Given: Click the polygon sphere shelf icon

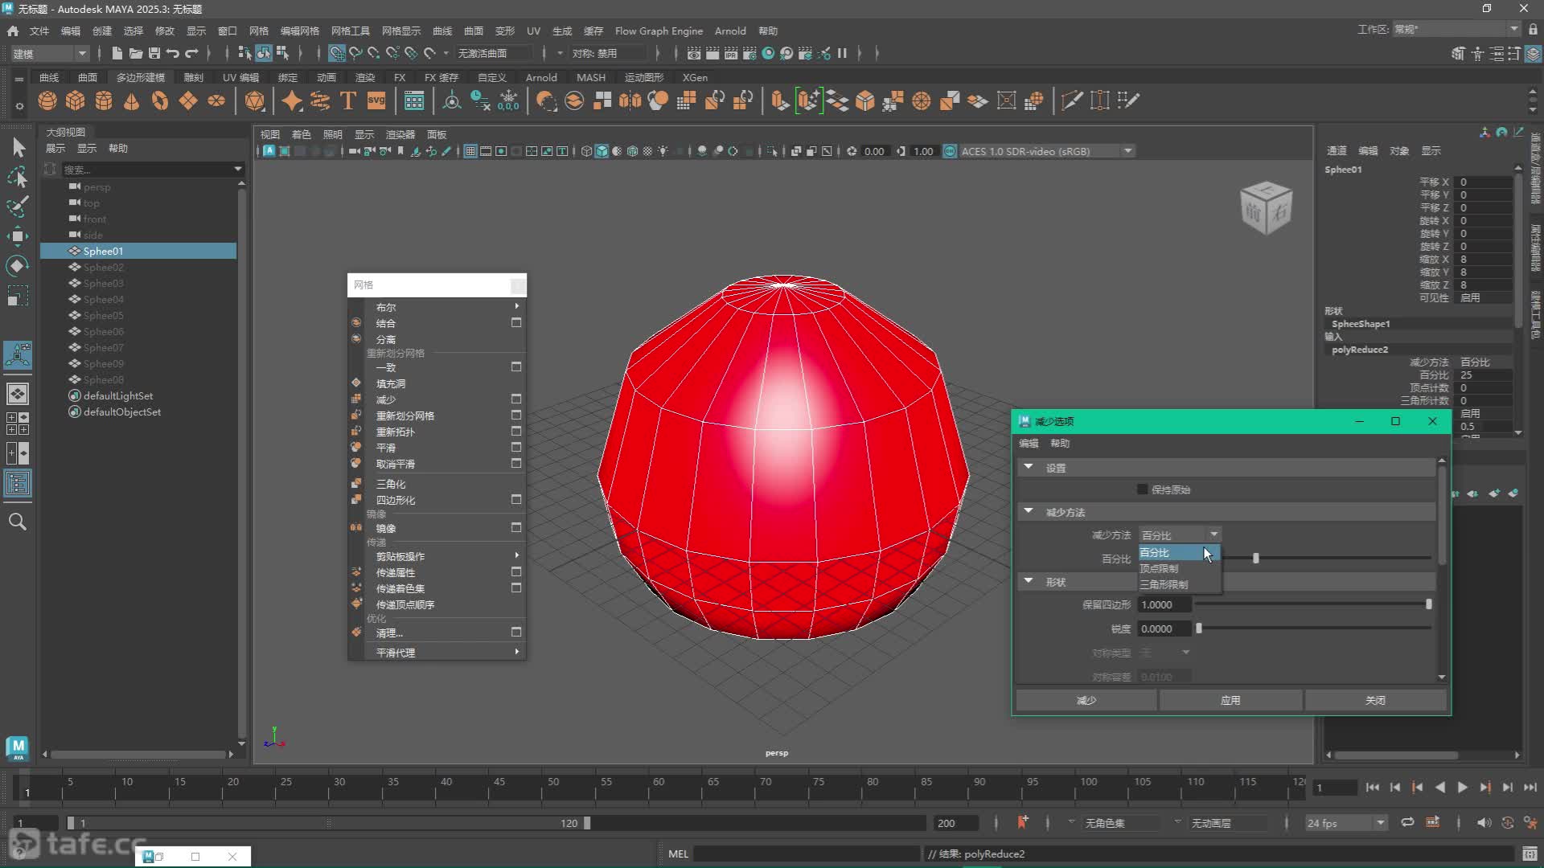Looking at the screenshot, I should coord(47,100).
